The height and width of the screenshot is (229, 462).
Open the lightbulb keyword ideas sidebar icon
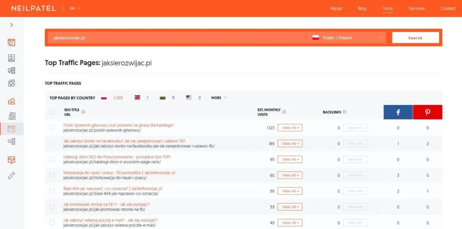[x=11, y=71]
